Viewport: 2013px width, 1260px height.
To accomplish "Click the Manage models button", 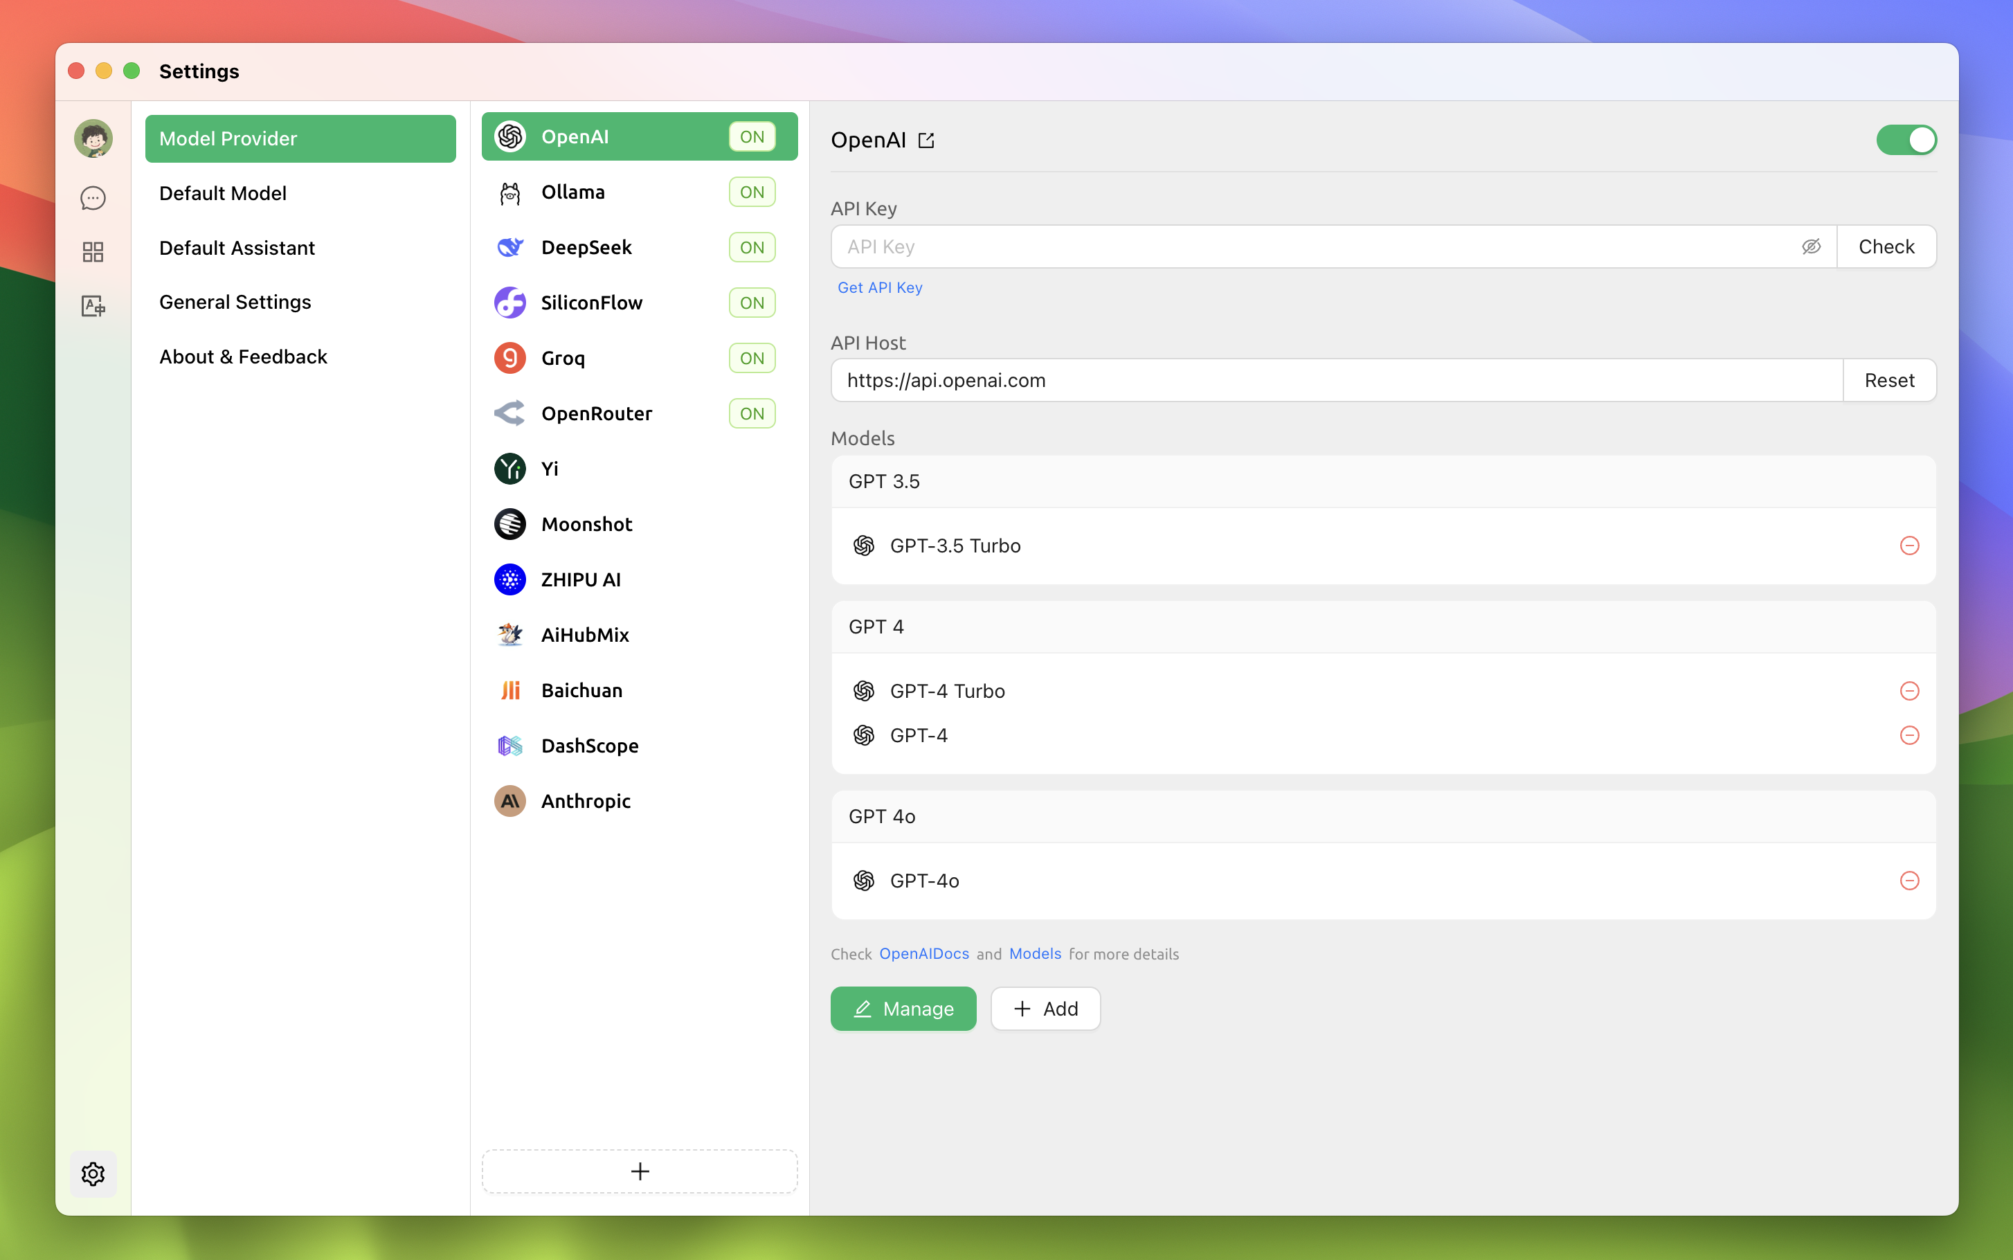I will point(903,1008).
